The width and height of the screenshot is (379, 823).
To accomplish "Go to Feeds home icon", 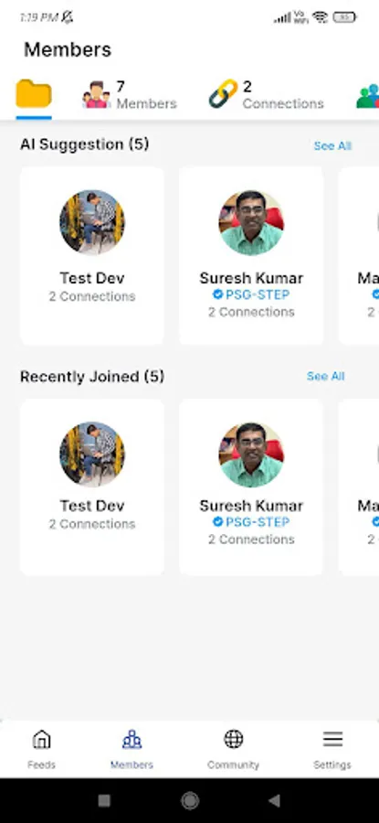I will 41,740.
